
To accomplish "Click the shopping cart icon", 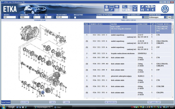I will pos(135,10).
